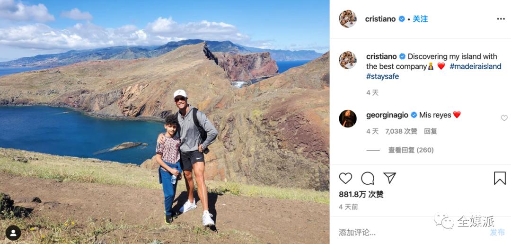Open the #staysafe hashtag
This screenshot has height=244, width=511.
click(x=383, y=77)
